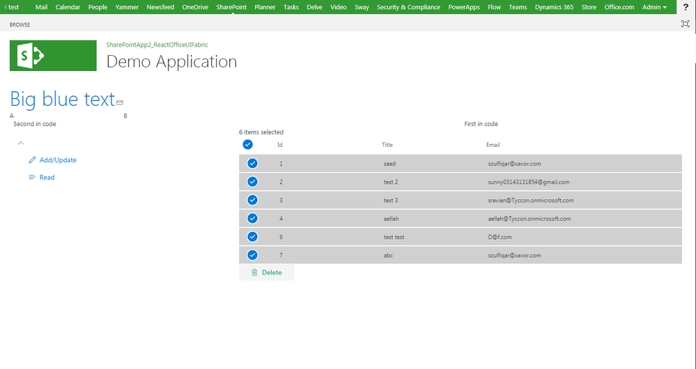Click the mail envelope icon beside Big blue text
The image size is (696, 369).
click(x=120, y=102)
